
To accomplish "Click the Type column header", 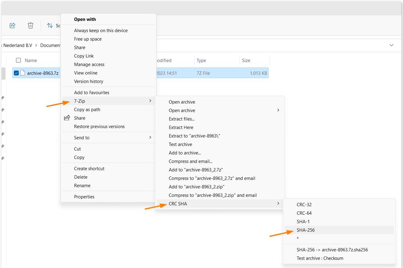I will click(201, 61).
